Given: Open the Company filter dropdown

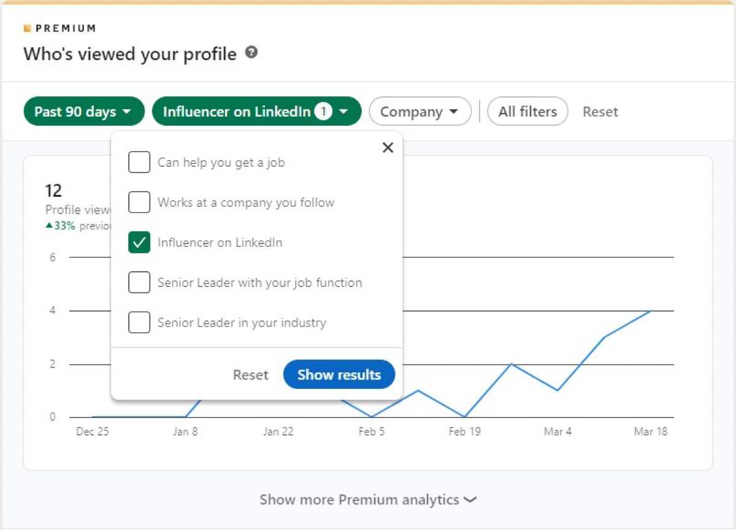Looking at the screenshot, I should (420, 112).
